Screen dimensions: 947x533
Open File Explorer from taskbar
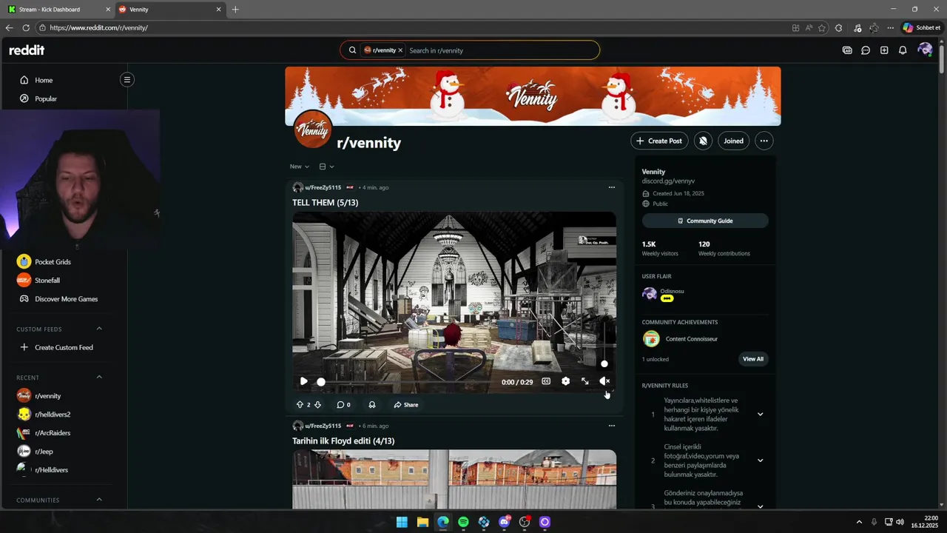[x=422, y=522]
